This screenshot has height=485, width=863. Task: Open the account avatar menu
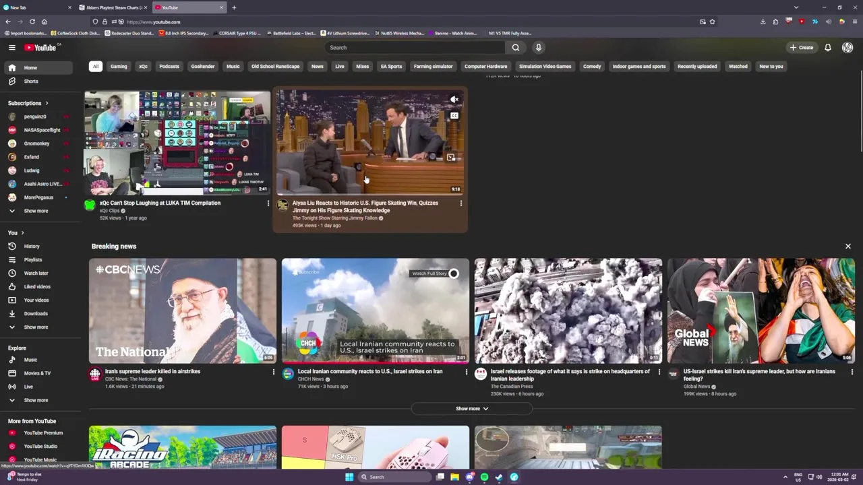pyautogui.click(x=847, y=47)
